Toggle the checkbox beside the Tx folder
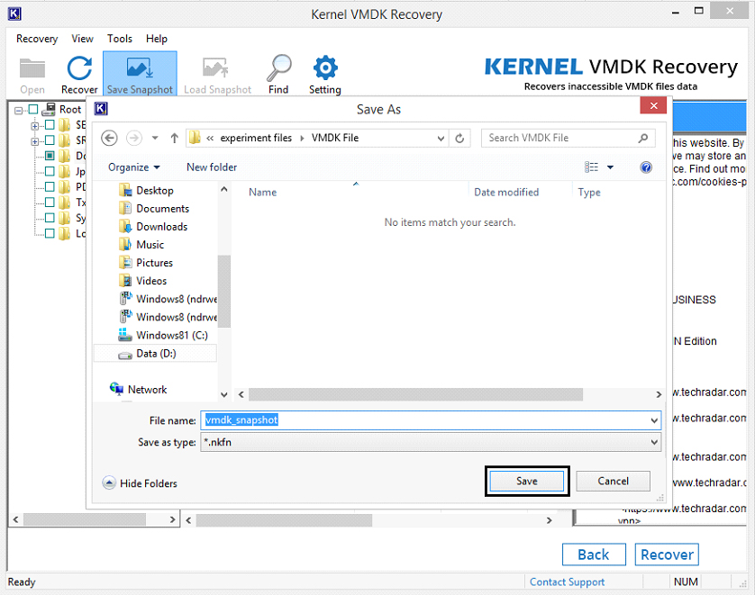The image size is (755, 595). pyautogui.click(x=50, y=202)
